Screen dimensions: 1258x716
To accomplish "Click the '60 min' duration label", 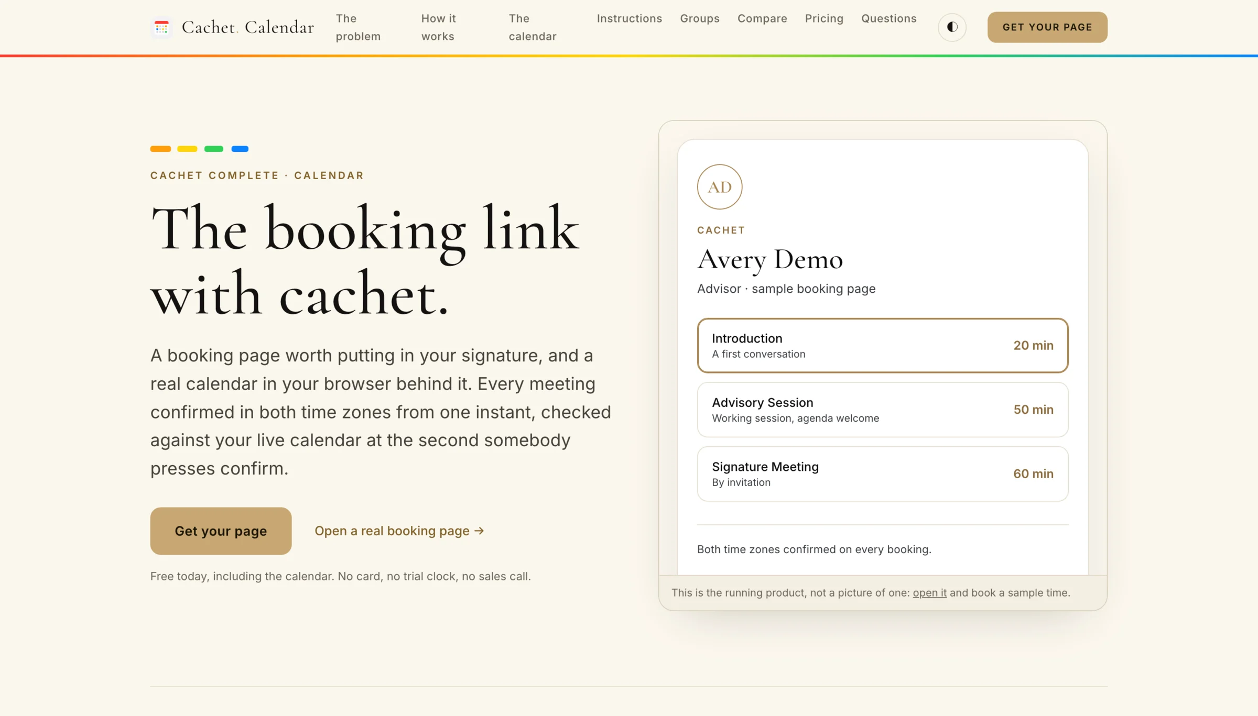I will [x=1033, y=473].
